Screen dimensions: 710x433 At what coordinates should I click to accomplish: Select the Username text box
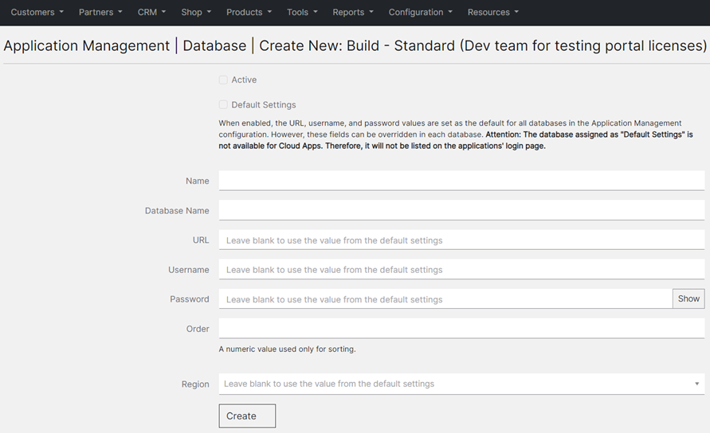click(461, 269)
